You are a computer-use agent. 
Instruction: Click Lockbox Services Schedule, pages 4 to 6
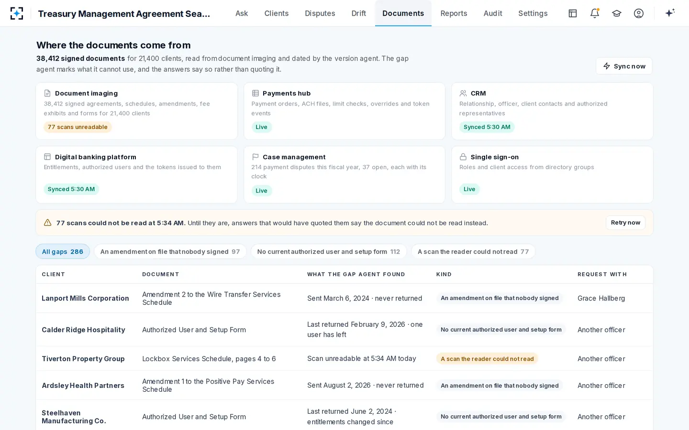click(x=209, y=359)
